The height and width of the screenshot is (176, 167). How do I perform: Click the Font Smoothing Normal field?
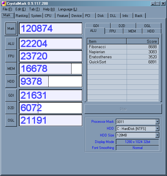coord(137,148)
